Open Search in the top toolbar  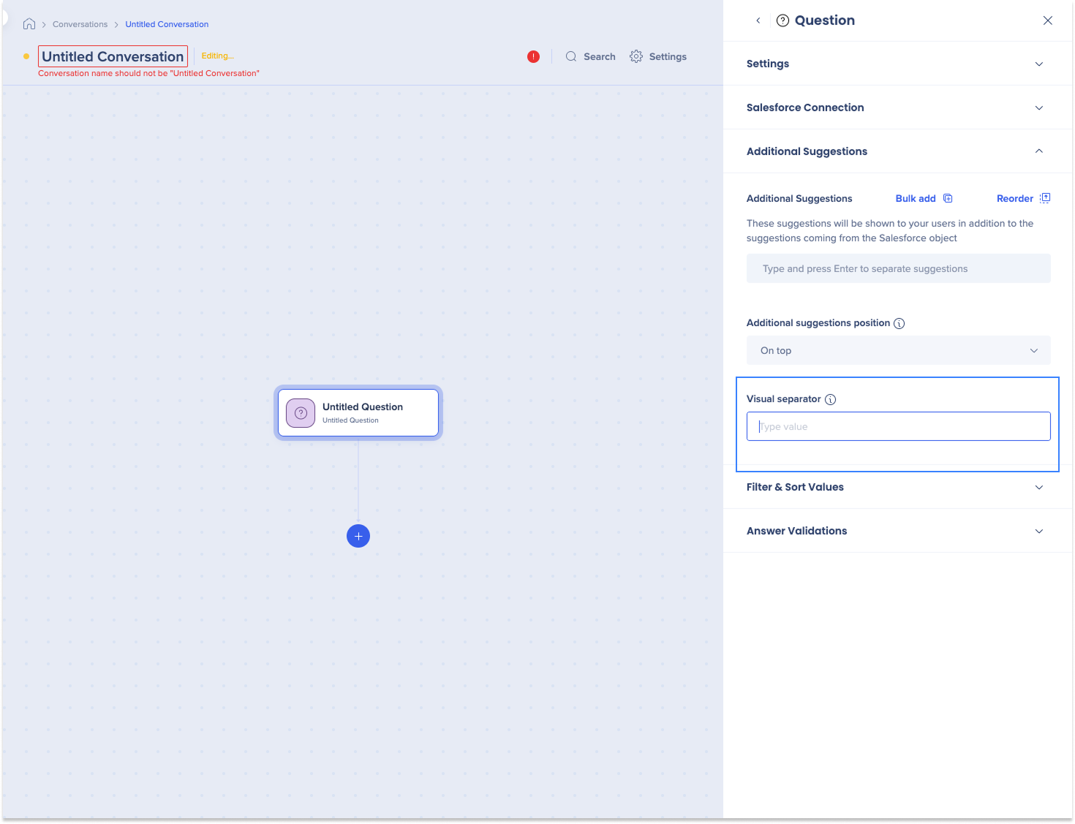[x=591, y=56]
